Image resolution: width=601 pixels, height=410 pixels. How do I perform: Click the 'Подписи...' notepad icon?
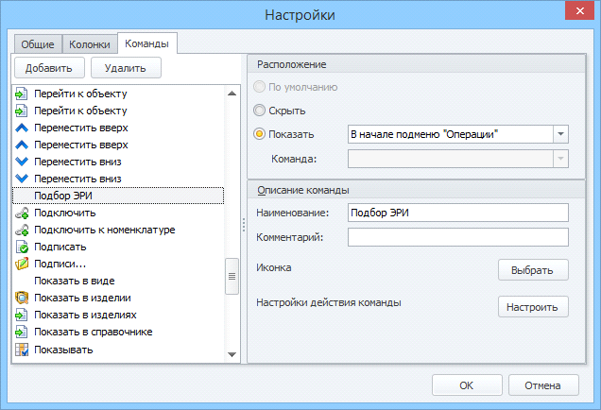tap(22, 264)
